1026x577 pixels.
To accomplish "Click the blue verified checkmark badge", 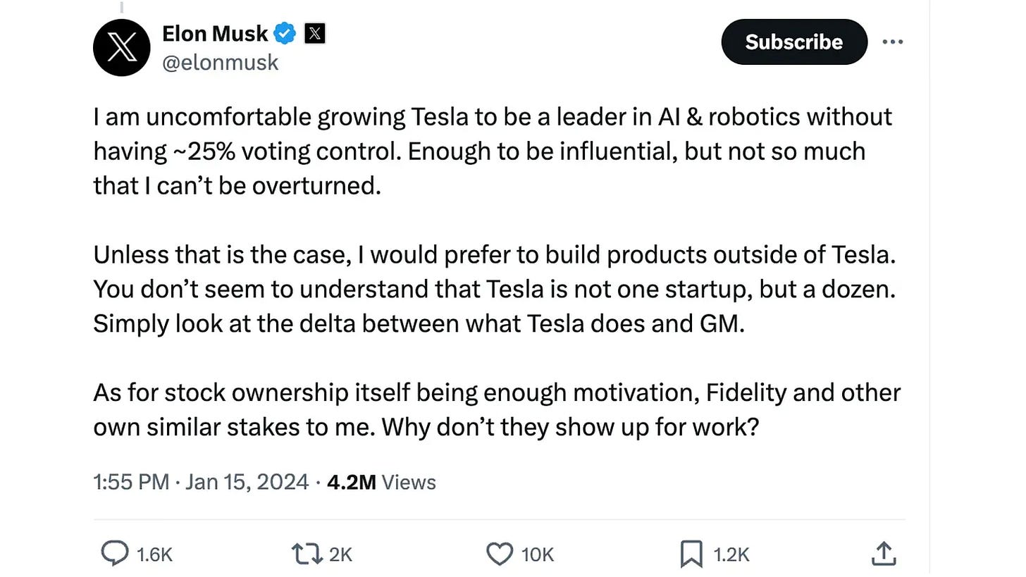I will (x=284, y=32).
